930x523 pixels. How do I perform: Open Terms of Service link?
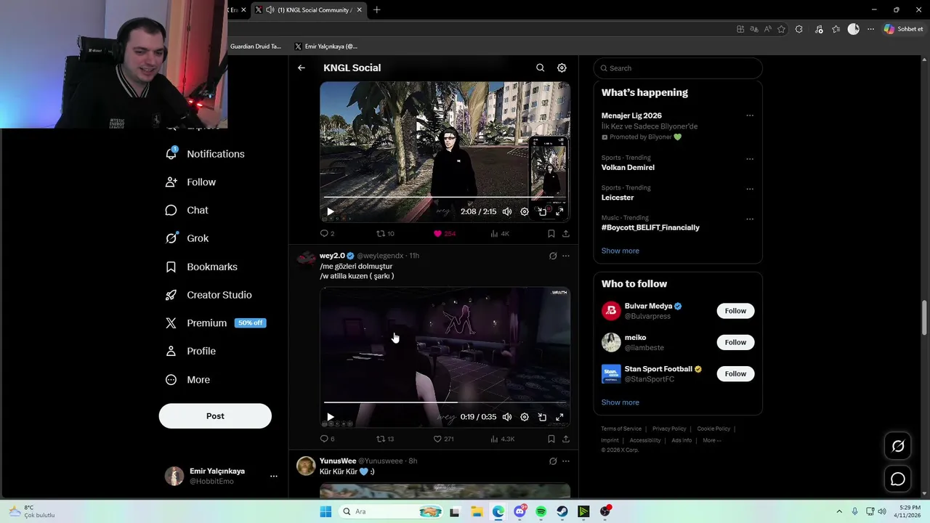click(x=621, y=429)
